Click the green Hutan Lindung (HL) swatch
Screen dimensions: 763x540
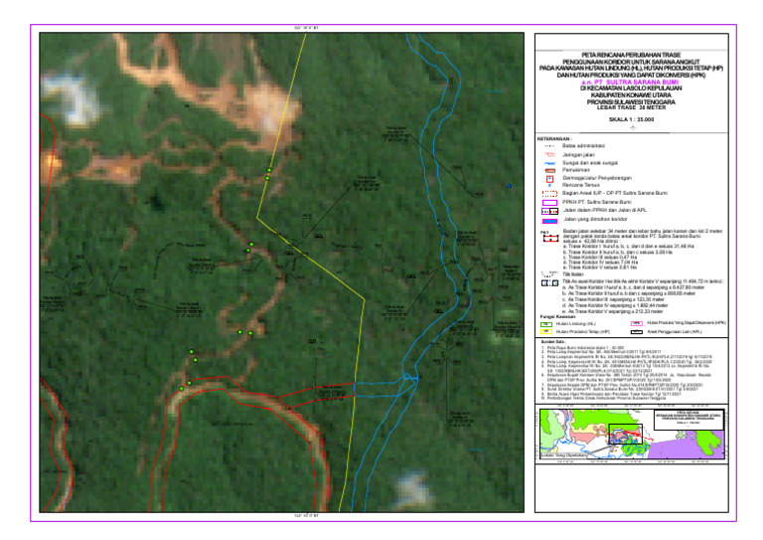[x=546, y=324]
